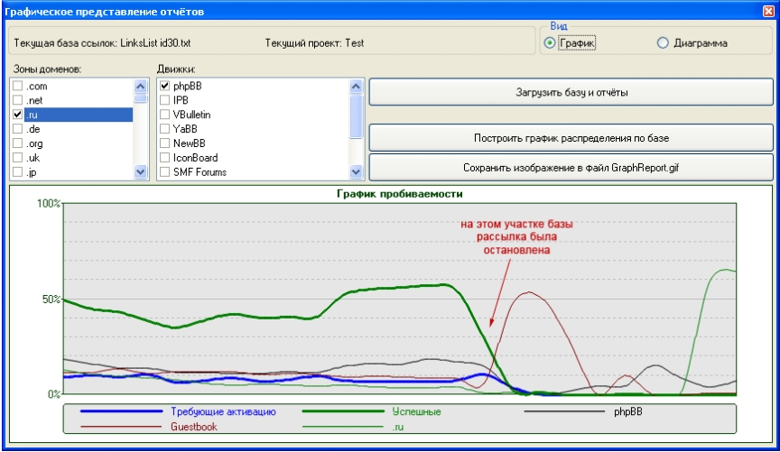Check the IconBoard engine checkbox
The width and height of the screenshot is (780, 452).
pos(164,158)
